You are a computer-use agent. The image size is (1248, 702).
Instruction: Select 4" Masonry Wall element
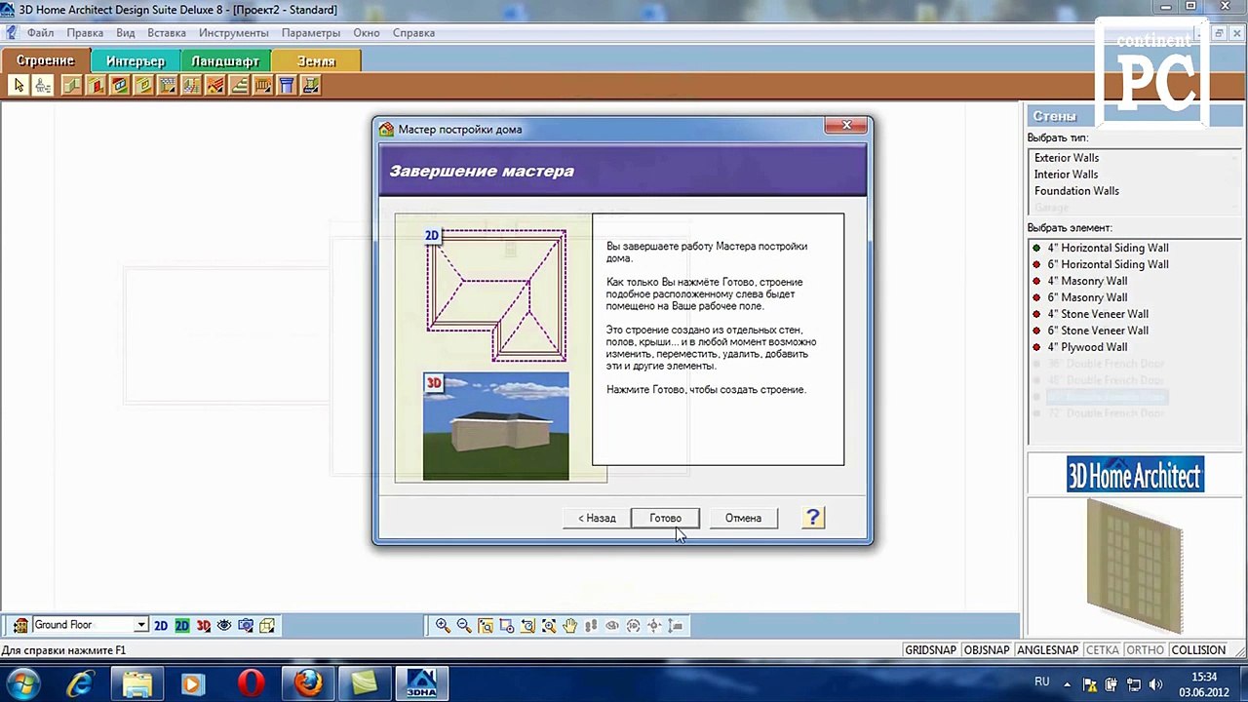[1087, 281]
